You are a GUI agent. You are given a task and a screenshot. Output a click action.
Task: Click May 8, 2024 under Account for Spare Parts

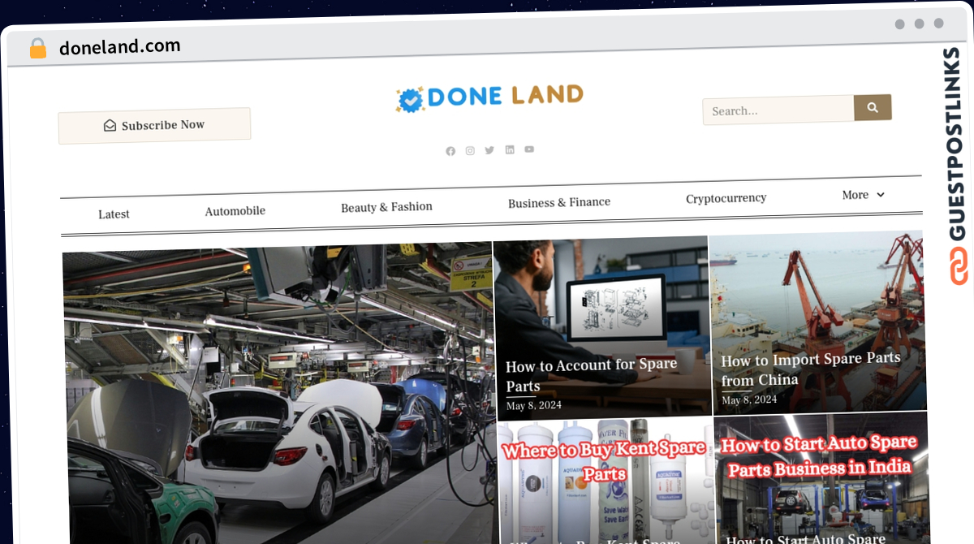[x=533, y=405]
